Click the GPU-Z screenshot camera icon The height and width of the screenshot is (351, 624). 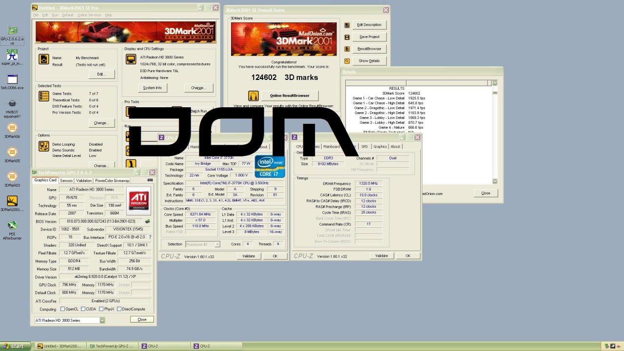pos(150,180)
